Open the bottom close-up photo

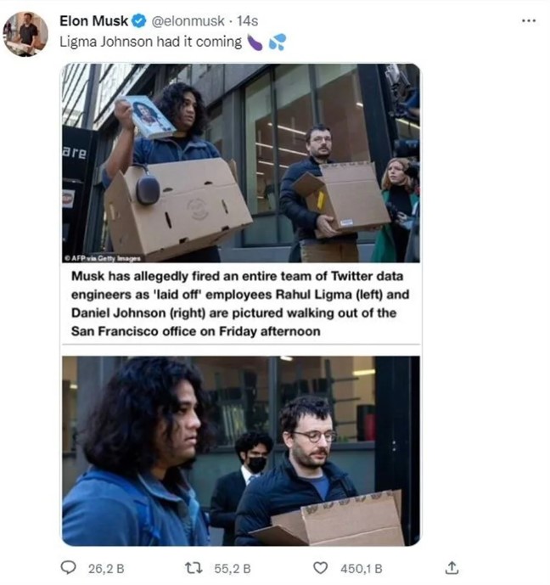point(241,451)
